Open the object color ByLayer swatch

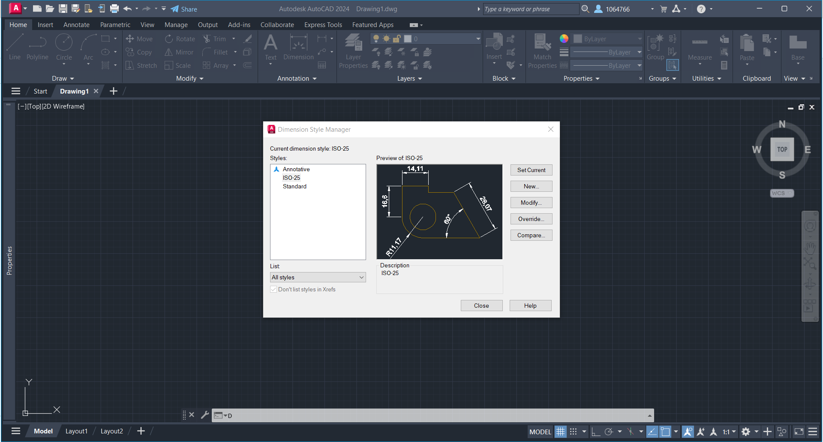[578, 39]
